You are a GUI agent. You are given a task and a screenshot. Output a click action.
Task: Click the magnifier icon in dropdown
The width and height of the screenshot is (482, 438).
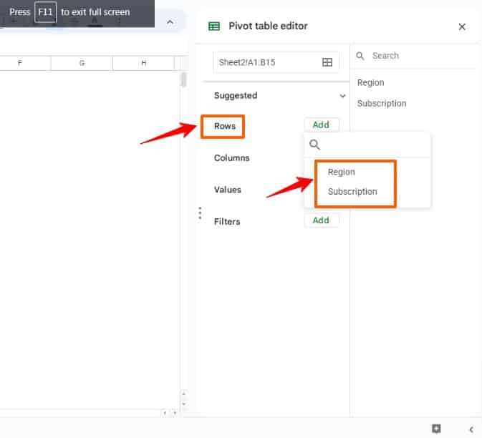[314, 145]
